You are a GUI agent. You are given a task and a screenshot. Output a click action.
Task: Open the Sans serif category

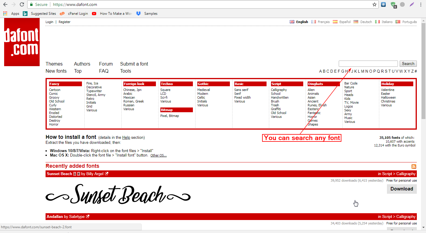[241, 90]
